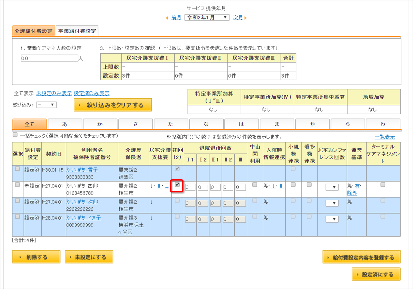Click the 設定済にする button
This screenshot has height=289, width=413.
coord(376,274)
